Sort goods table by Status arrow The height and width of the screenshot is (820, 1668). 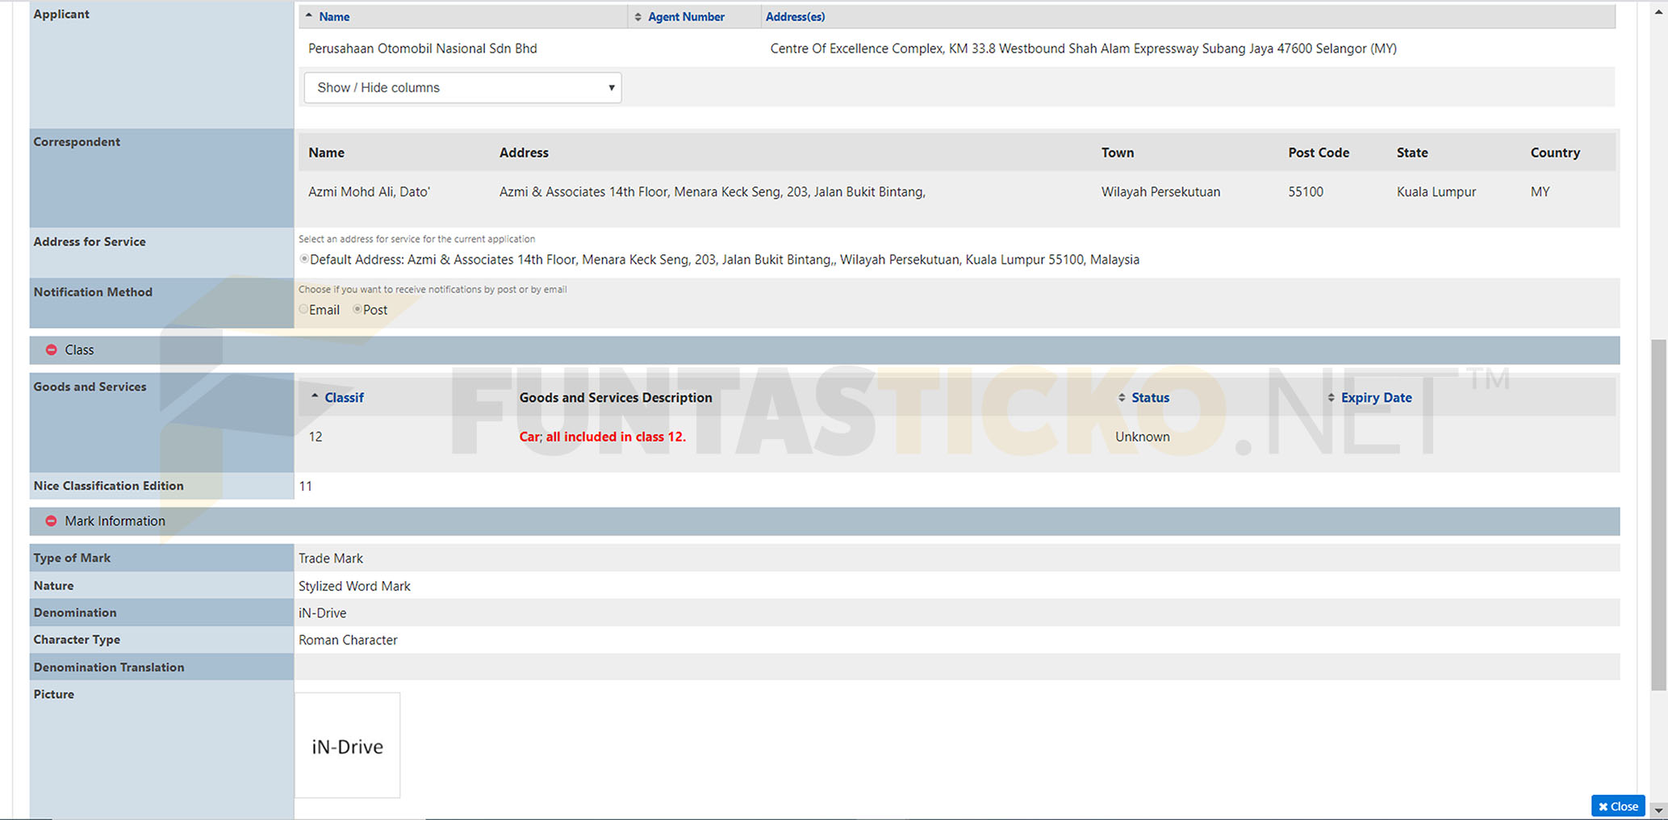[x=1122, y=397]
